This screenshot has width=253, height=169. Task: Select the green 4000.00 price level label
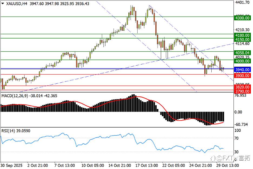pyautogui.click(x=242, y=61)
